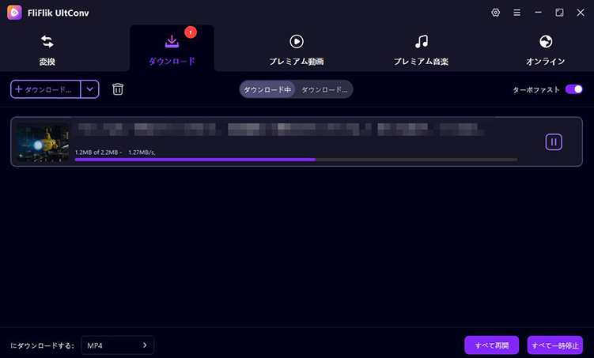Select the ダウンロード中 filter segment
The width and height of the screenshot is (594, 358).
[x=267, y=89]
